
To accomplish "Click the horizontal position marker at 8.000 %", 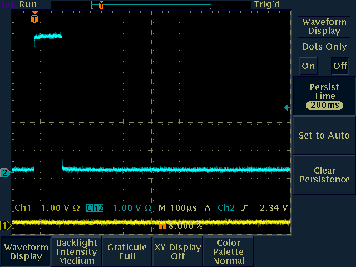I will [x=162, y=226].
